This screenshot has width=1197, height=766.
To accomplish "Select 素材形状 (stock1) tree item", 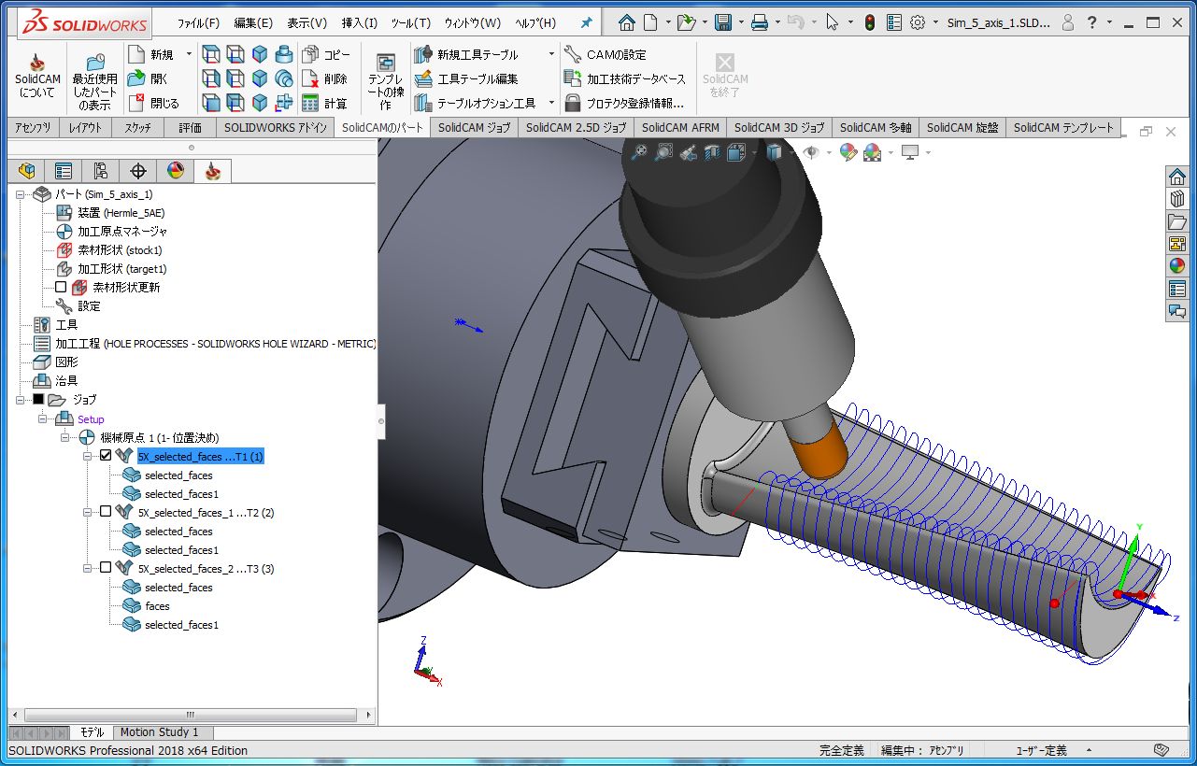I will coord(108,249).
